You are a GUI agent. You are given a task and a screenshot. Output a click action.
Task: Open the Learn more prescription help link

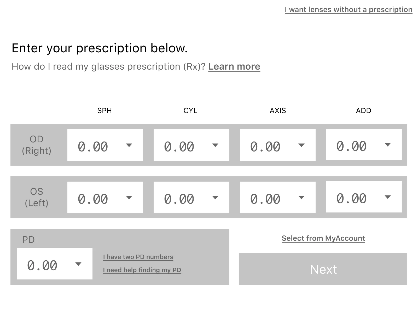tap(234, 66)
